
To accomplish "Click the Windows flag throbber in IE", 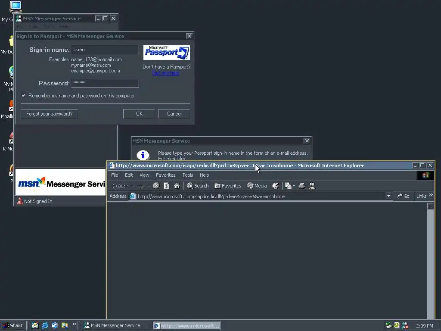I will pos(425,175).
